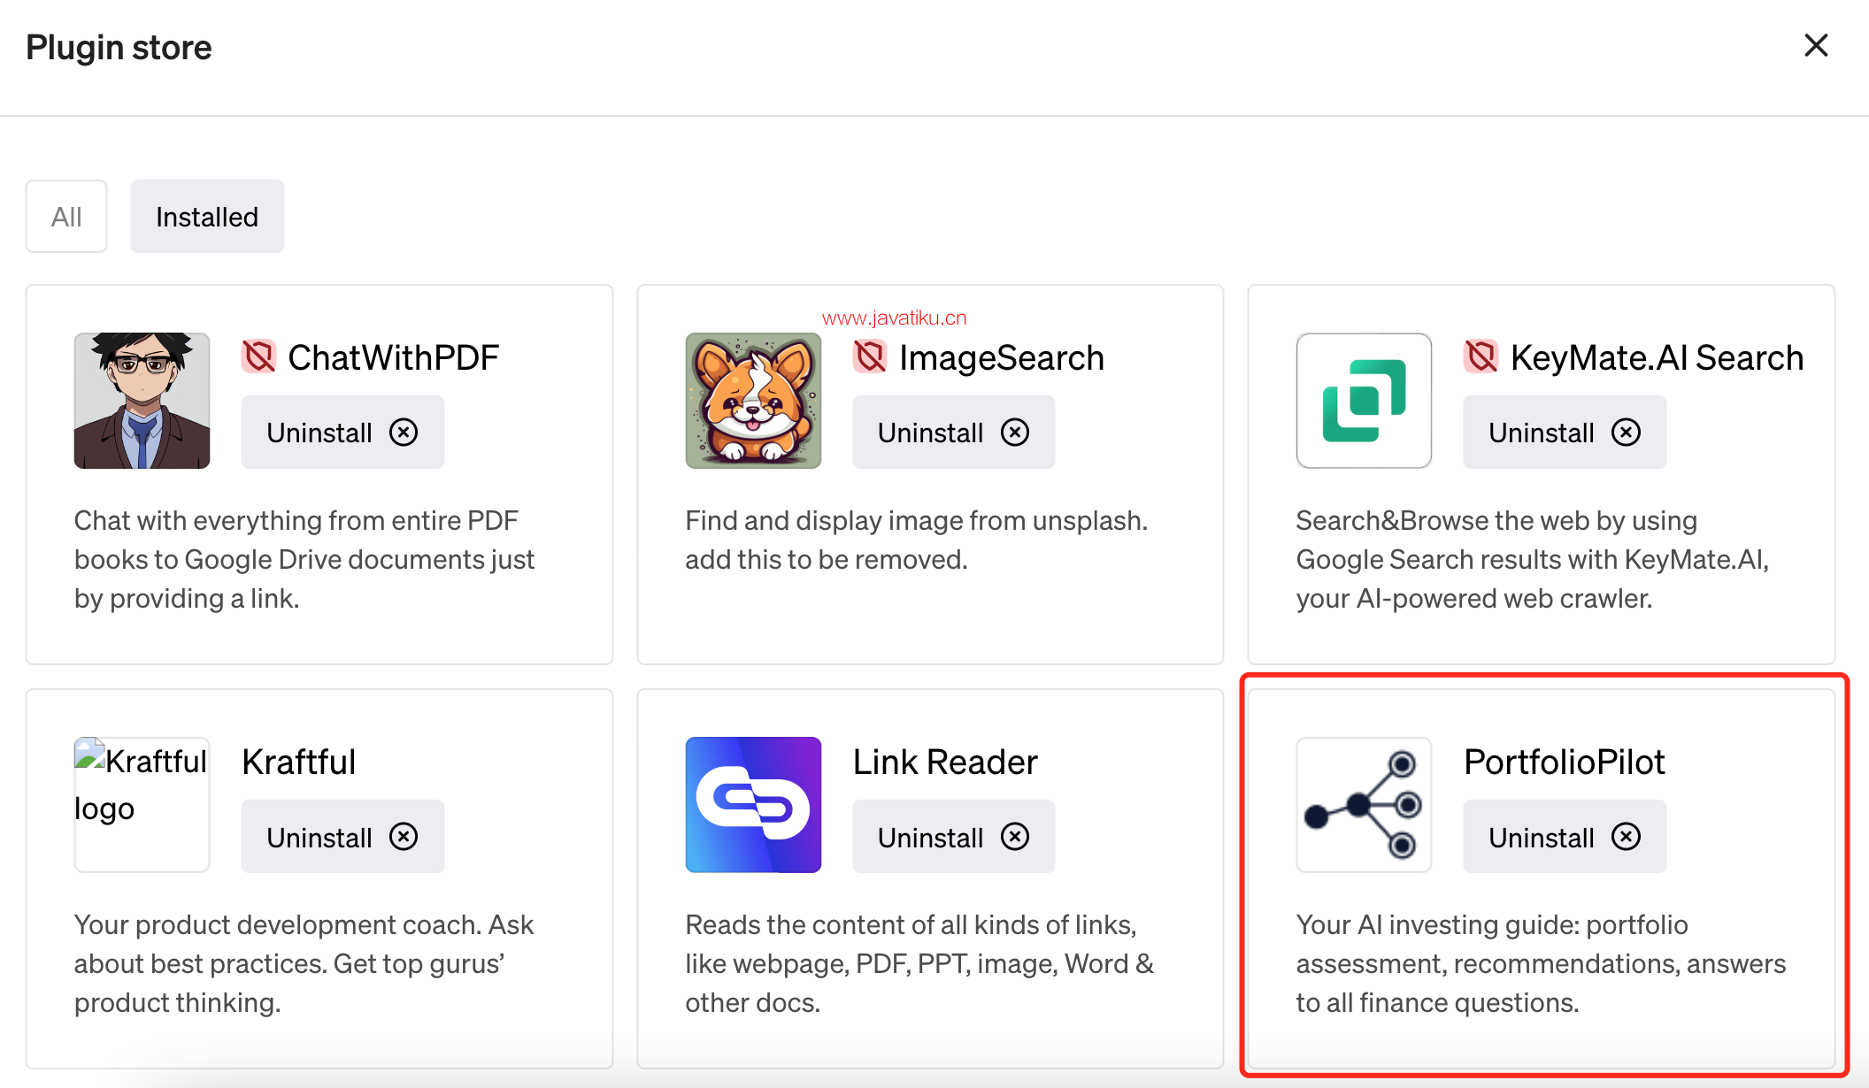Click the Link Reader plugin title
The image size is (1869, 1088).
[x=944, y=762]
